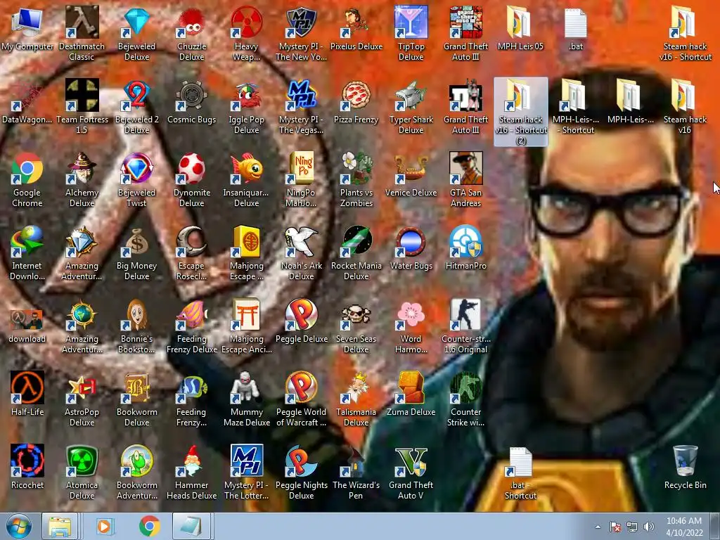This screenshot has height=540, width=720.
Task: Select the Alchemy Deluxe wizard icon
Action: point(82,168)
